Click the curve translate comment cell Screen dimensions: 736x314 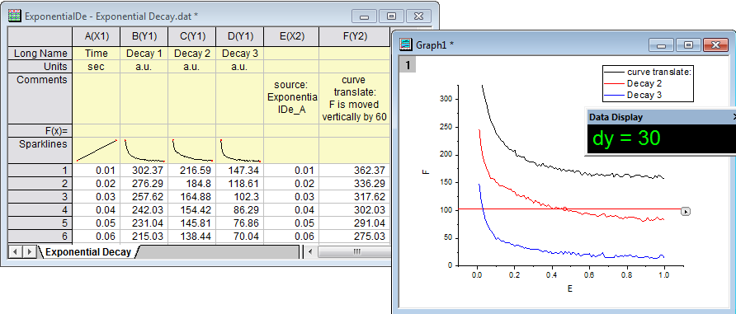(355, 98)
